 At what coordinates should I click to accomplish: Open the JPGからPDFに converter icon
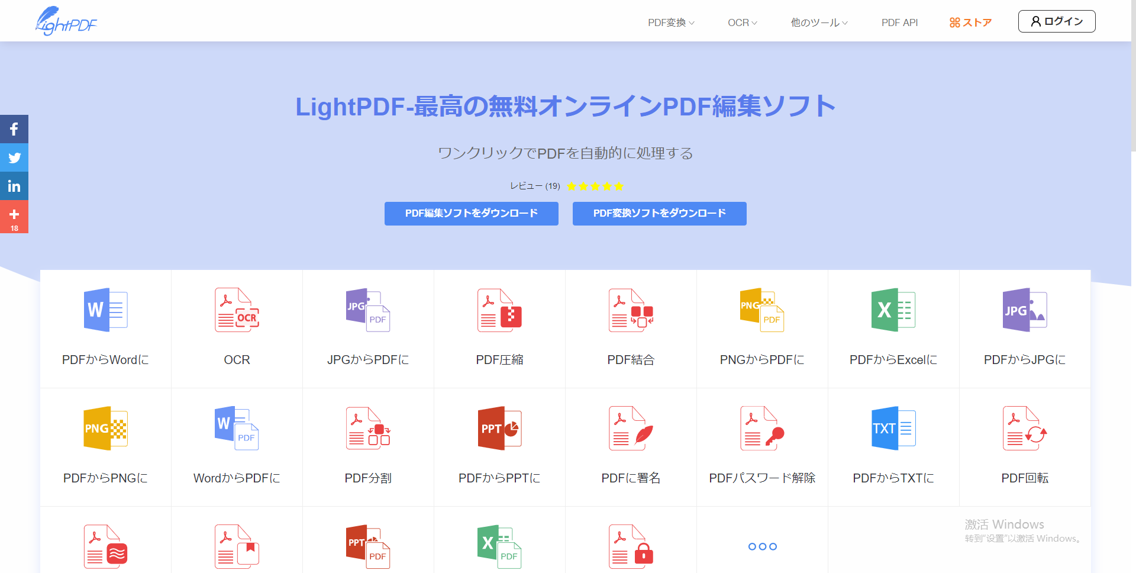pos(368,310)
